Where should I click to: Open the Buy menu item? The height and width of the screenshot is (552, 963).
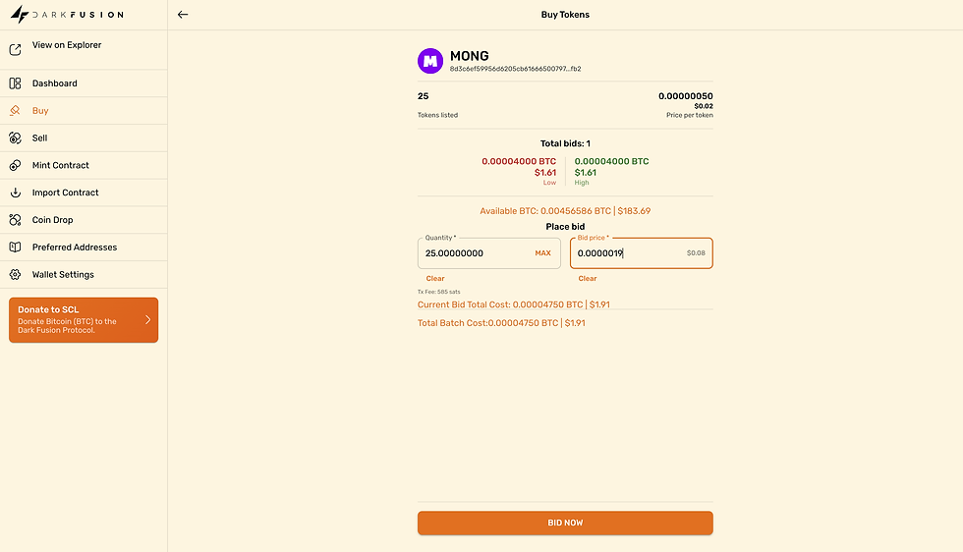coord(40,111)
